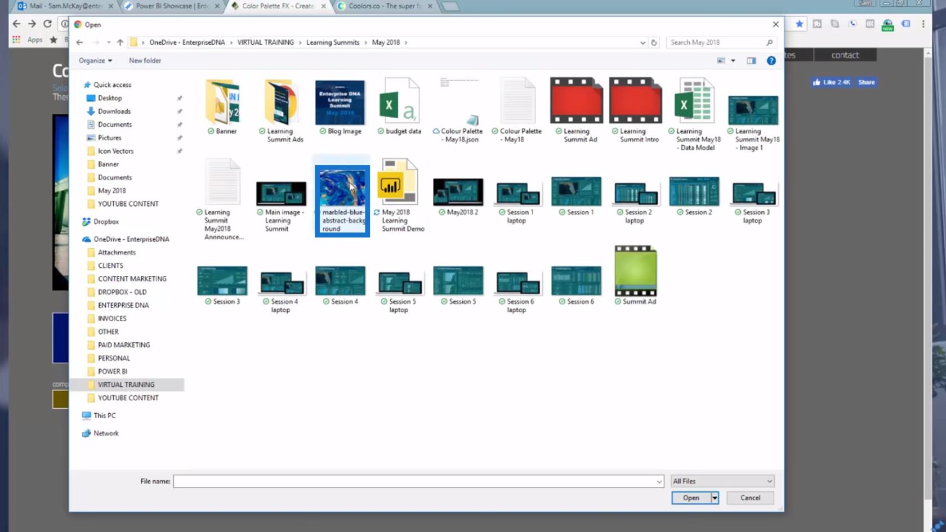Open the change view dropdown arrow
The height and width of the screenshot is (532, 946).
pyautogui.click(x=733, y=60)
